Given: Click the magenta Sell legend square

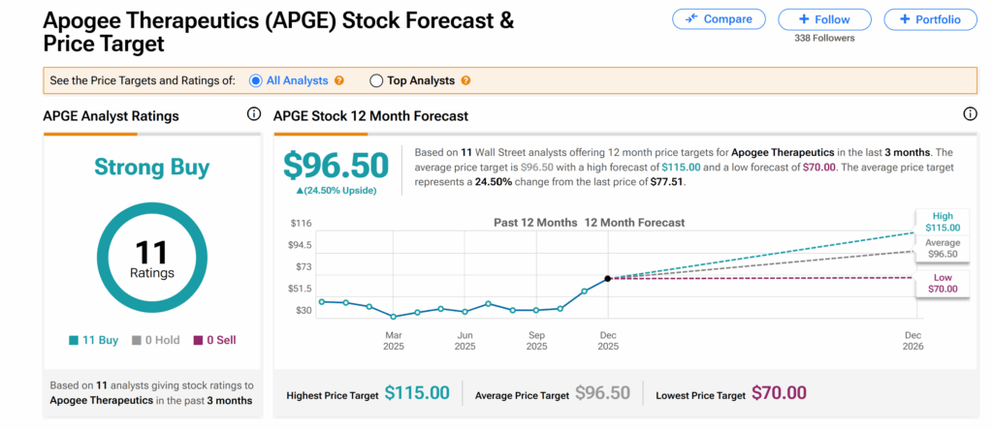Looking at the screenshot, I should [x=198, y=340].
